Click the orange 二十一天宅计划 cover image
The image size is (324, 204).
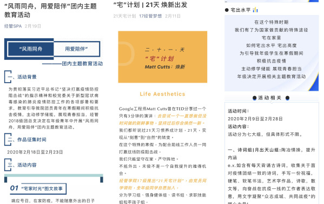[x=163, y=57]
